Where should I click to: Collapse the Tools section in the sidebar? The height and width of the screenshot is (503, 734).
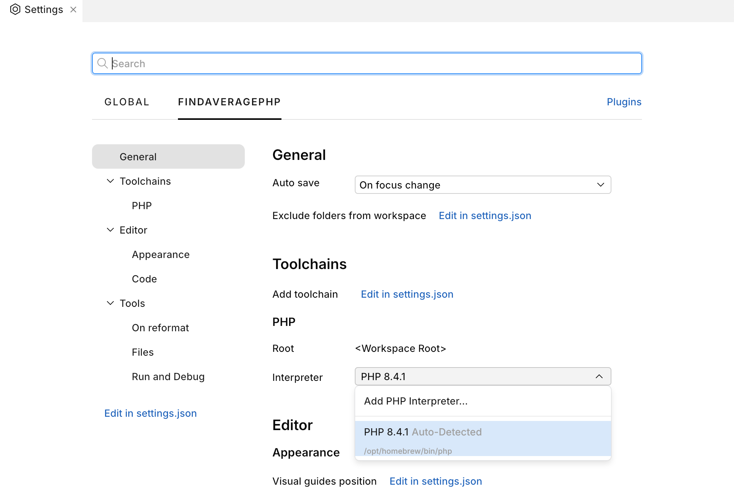110,303
